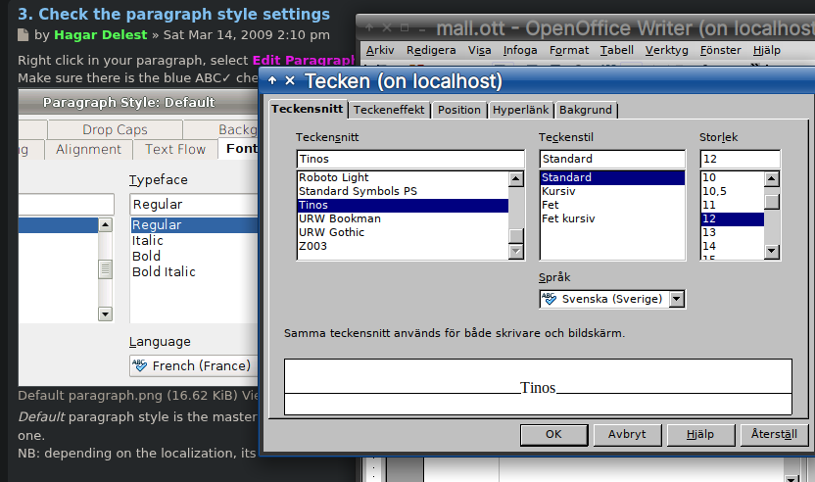Click the Teckensnitt font name input field
The image size is (815, 482).
[410, 159]
